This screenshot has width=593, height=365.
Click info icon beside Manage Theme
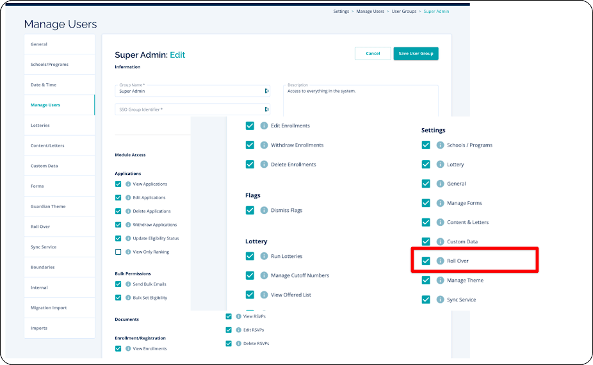[x=441, y=280]
